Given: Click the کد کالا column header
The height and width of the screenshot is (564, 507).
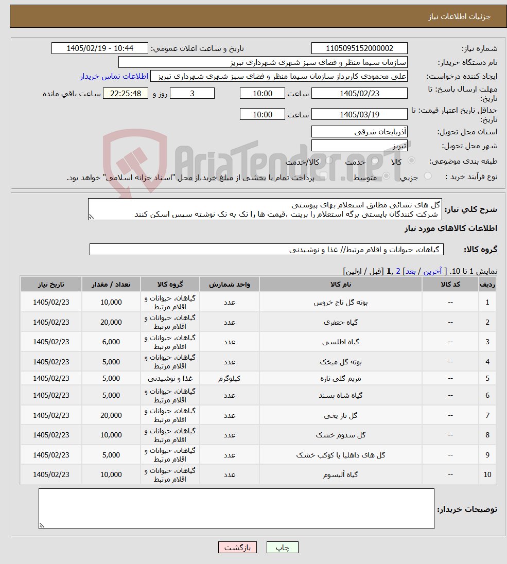Looking at the screenshot, I should [450, 284].
